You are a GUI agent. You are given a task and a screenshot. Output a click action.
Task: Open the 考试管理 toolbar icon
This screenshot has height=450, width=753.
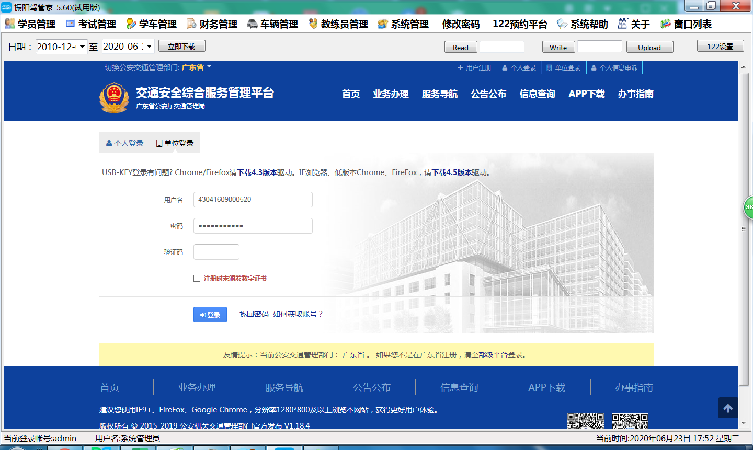[71, 24]
